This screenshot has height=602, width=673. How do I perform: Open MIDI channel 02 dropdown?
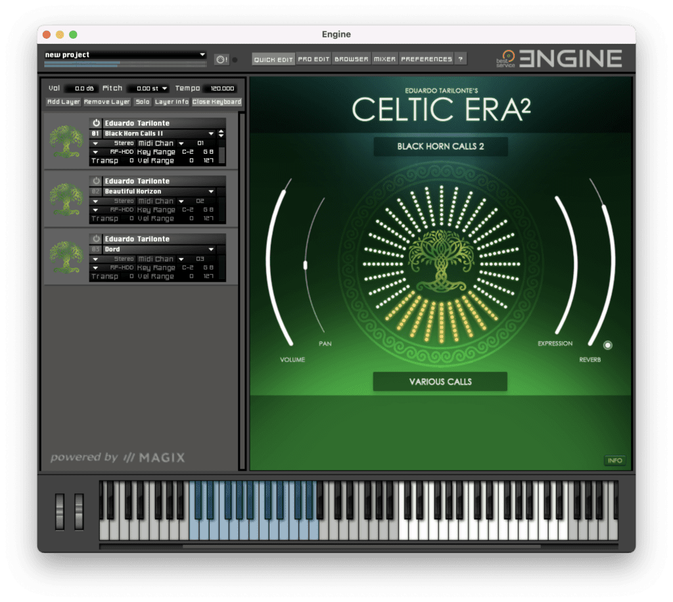[x=181, y=201]
